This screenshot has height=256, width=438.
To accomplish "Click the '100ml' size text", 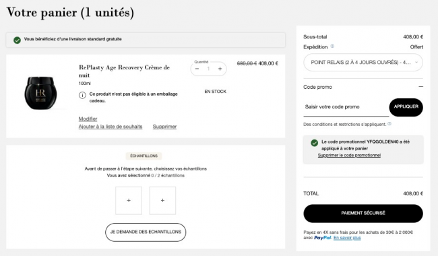I will coord(85,83).
